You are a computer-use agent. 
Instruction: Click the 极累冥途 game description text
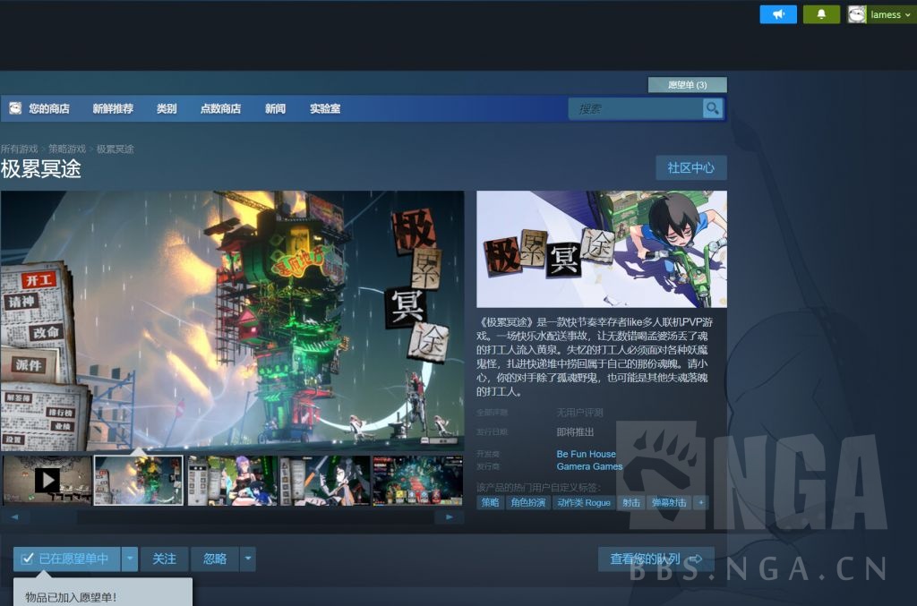click(x=595, y=356)
